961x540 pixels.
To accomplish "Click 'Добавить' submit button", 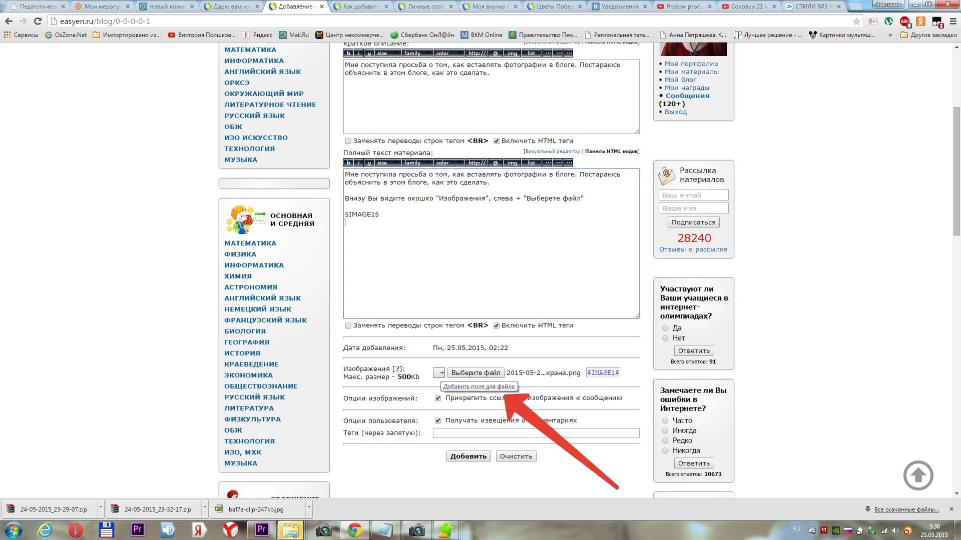I will click(468, 456).
